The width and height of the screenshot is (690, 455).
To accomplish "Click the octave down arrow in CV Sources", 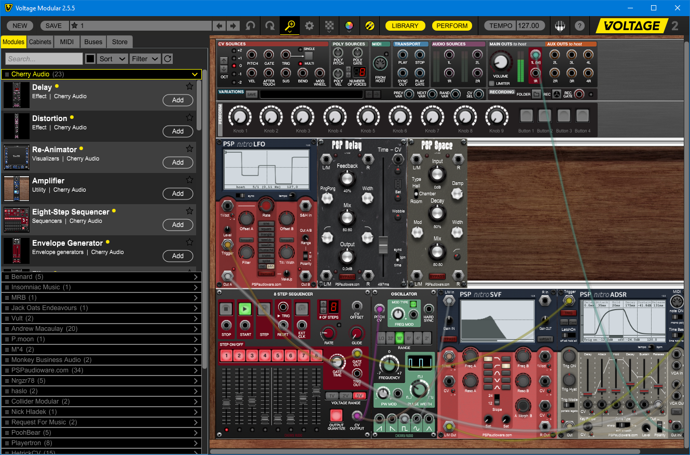I will click(224, 69).
